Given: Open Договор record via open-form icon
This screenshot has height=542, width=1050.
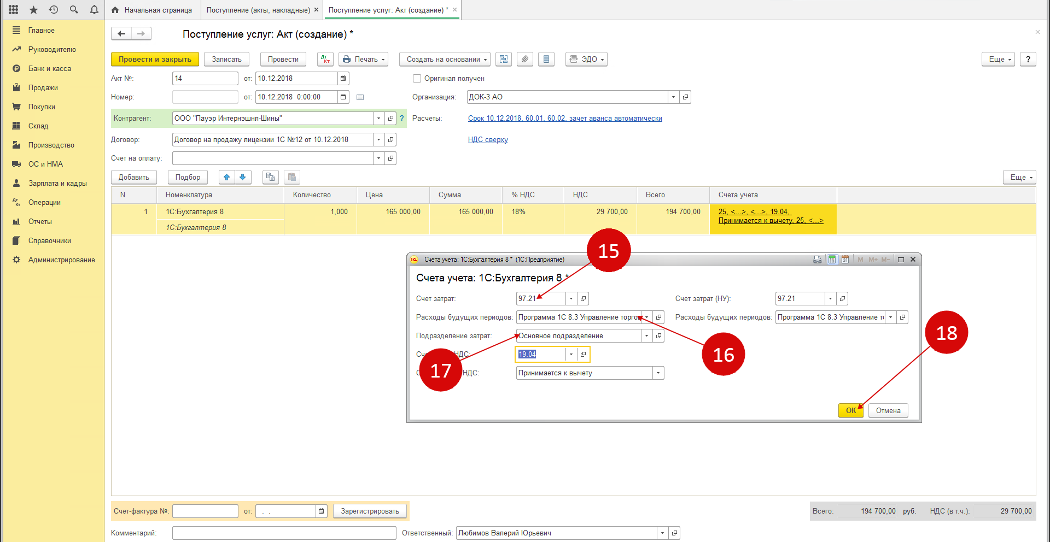Looking at the screenshot, I should click(390, 140).
